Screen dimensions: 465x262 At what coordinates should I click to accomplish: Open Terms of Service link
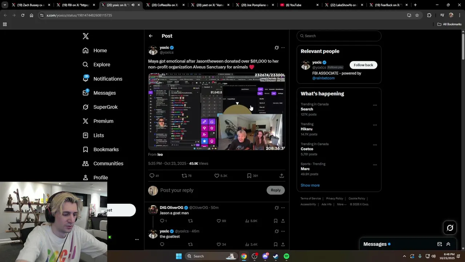coord(311,199)
